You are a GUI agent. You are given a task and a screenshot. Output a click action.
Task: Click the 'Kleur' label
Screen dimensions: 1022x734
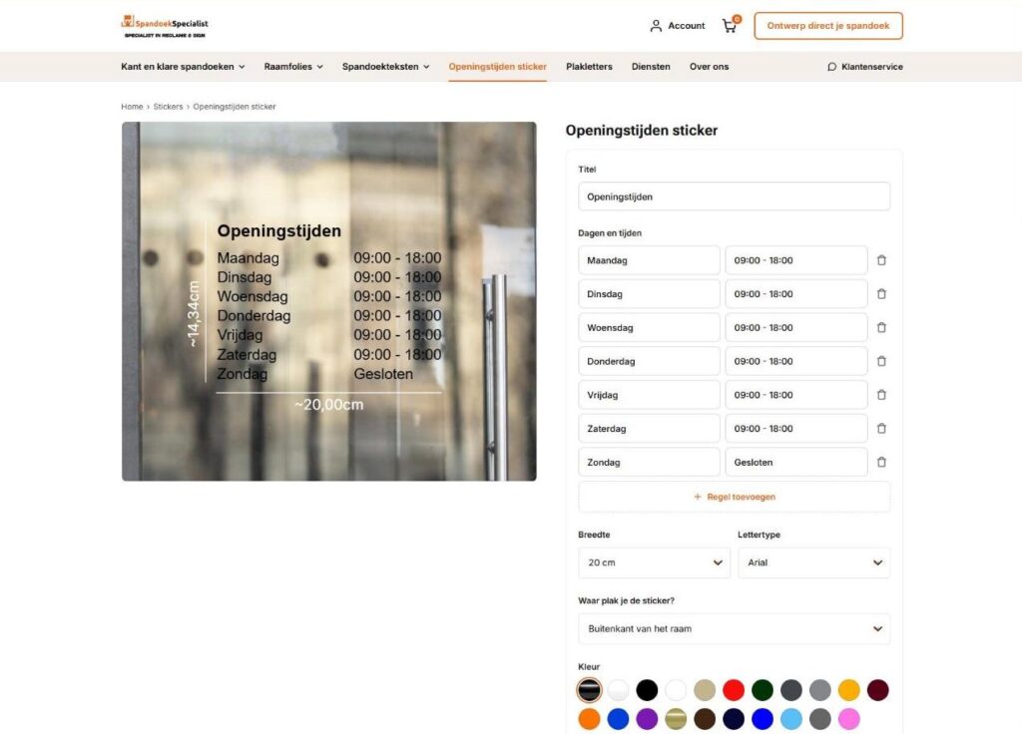tap(589, 666)
